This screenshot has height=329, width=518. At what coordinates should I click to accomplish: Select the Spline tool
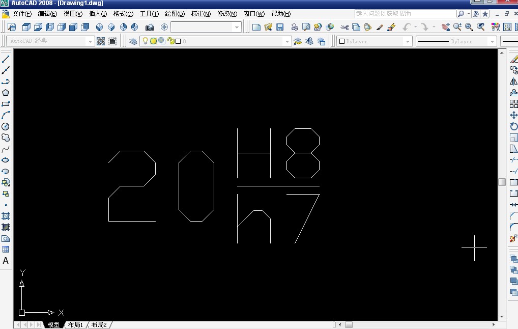[x=6, y=149]
